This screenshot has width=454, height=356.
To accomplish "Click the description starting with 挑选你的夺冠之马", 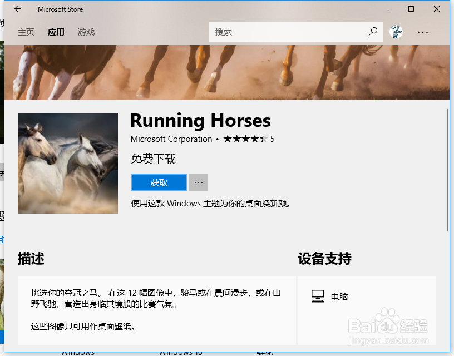I will pyautogui.click(x=156, y=298).
